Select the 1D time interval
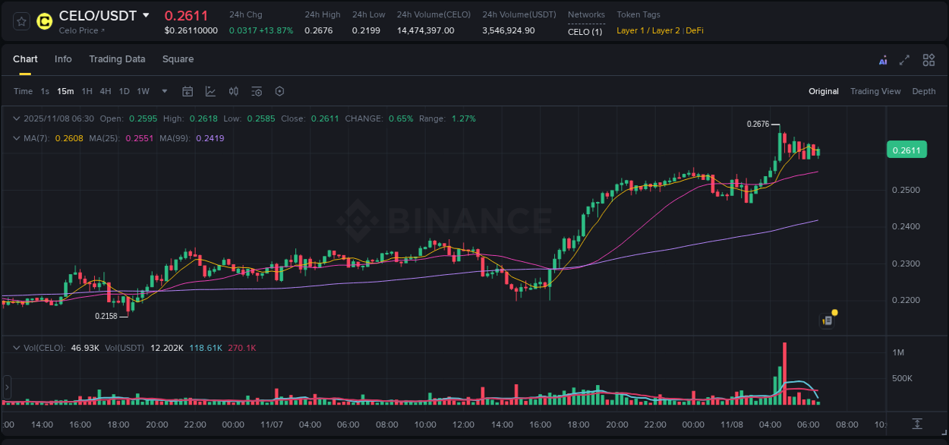This screenshot has height=445, width=949. click(124, 91)
